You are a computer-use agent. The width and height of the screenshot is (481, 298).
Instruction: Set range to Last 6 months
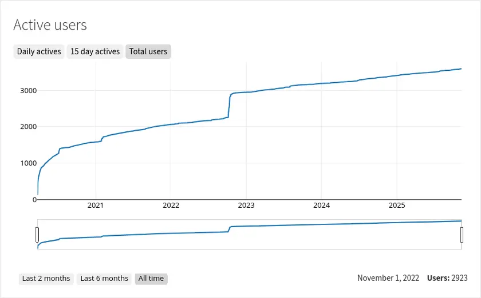pos(104,279)
